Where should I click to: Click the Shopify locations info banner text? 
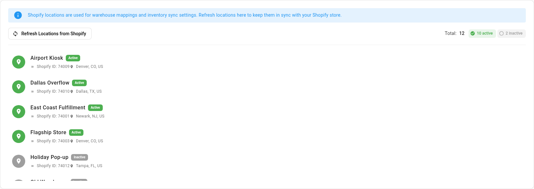185,15
